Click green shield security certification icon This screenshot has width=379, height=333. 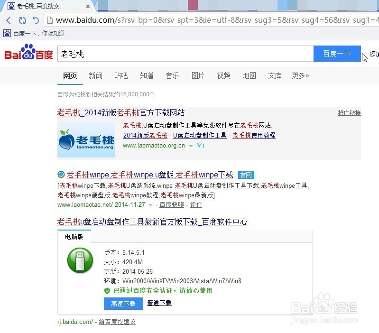click(x=107, y=291)
